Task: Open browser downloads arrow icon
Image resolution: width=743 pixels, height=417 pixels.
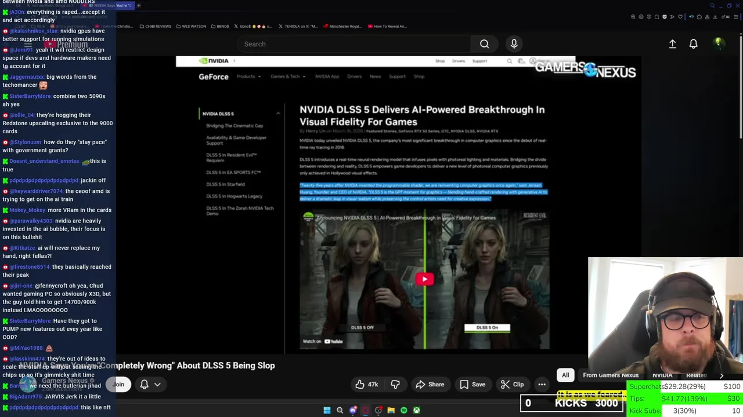Action: 715,17
